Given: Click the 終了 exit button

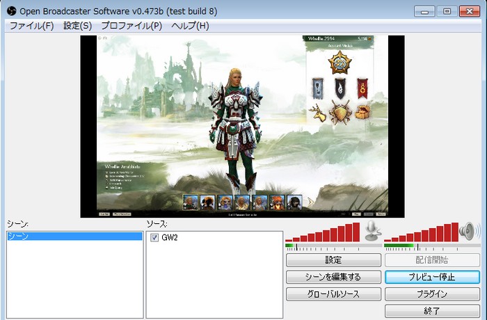Looking at the screenshot, I should point(432,311).
